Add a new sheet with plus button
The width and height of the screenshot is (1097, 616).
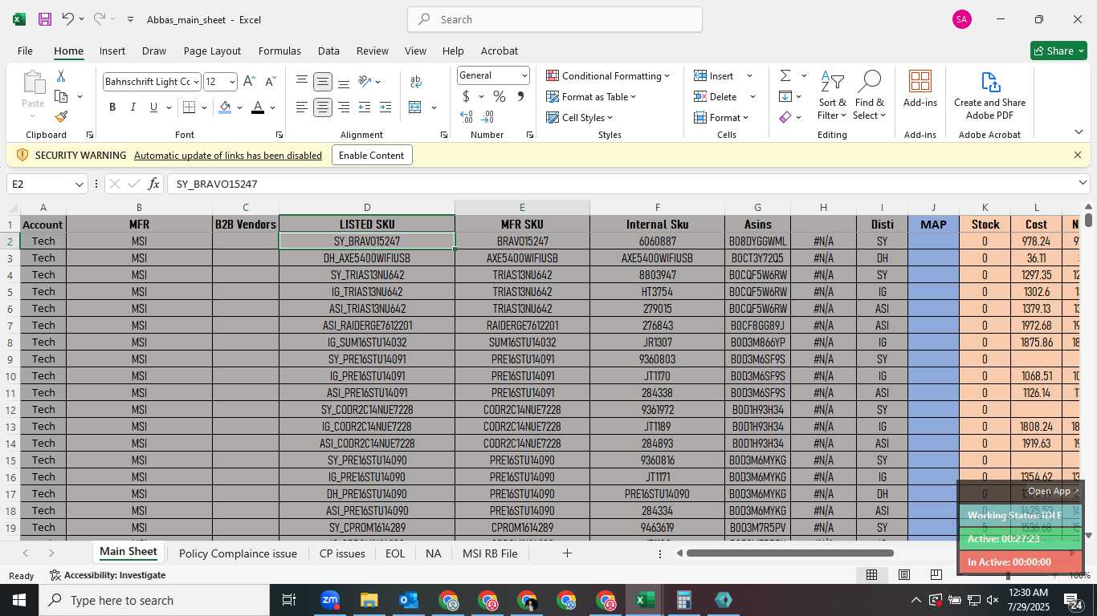(567, 553)
